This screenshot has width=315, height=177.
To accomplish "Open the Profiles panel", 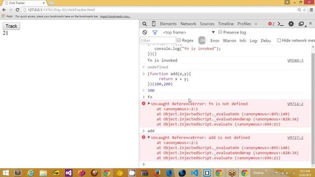I will point(244,24).
